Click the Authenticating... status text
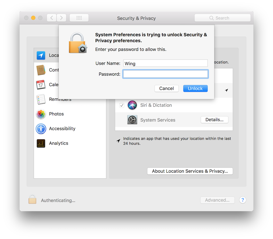 pos(58,200)
